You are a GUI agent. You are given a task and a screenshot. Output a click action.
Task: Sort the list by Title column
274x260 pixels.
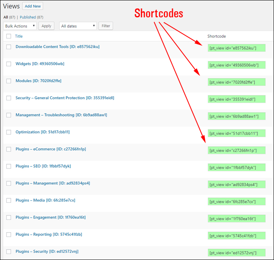click(x=19, y=36)
